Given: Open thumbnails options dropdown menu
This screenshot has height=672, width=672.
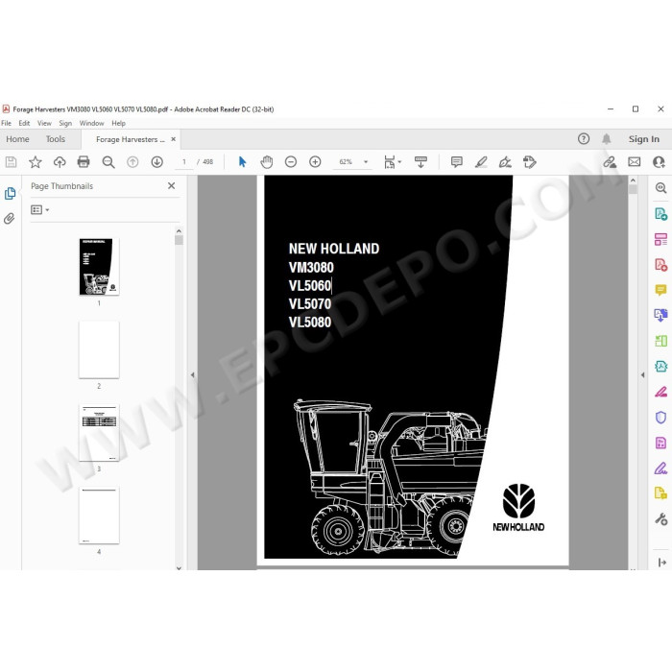Looking at the screenshot, I should coord(40,209).
